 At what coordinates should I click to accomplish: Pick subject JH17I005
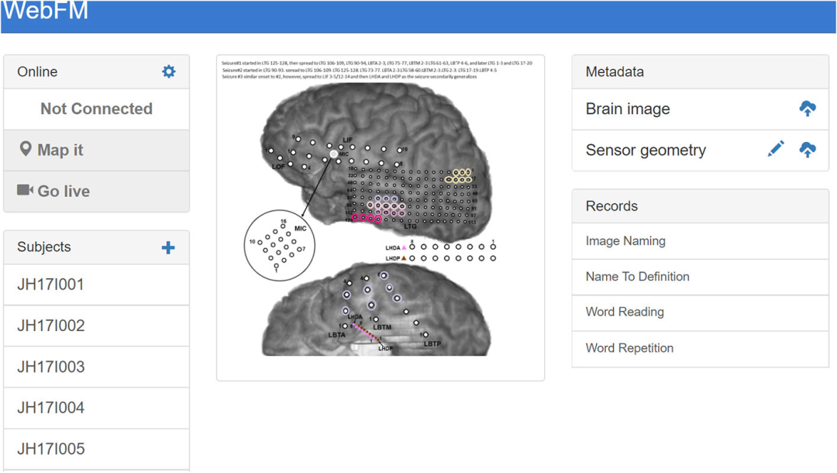(x=97, y=449)
